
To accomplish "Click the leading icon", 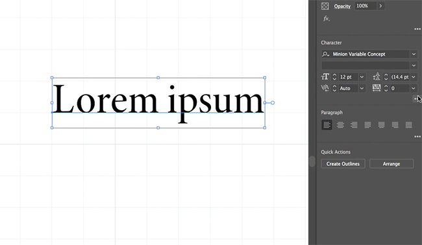I will pos(377,77).
